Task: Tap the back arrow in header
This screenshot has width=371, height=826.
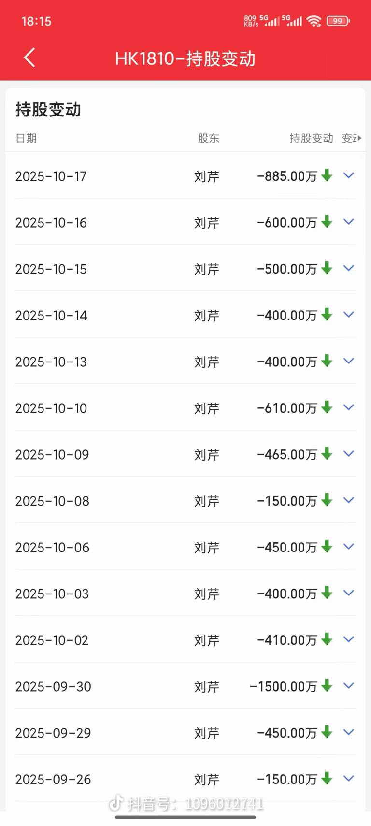Action: 29,58
